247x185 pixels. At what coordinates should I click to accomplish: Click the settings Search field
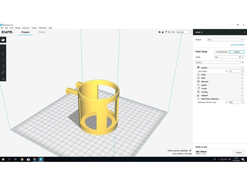[218, 62]
